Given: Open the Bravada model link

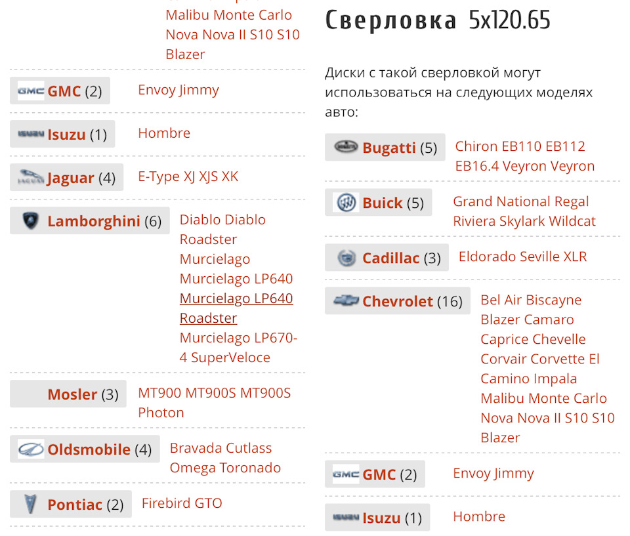Looking at the screenshot, I should point(196,448).
